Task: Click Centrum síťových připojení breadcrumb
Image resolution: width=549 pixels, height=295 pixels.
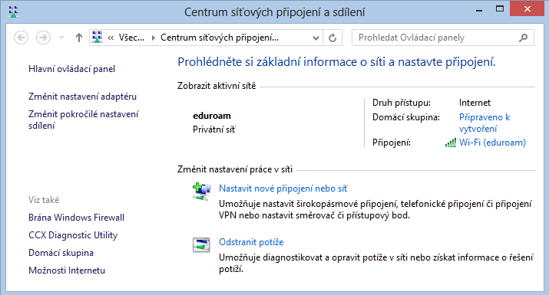Action: pos(220,38)
